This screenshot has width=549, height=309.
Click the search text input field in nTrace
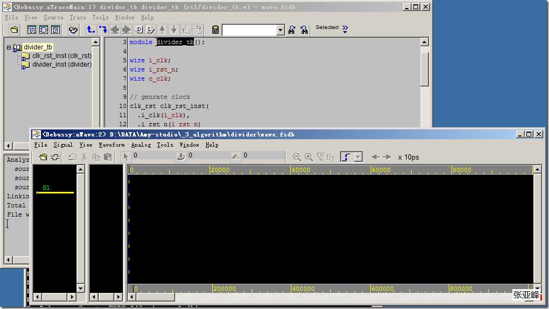pos(249,30)
